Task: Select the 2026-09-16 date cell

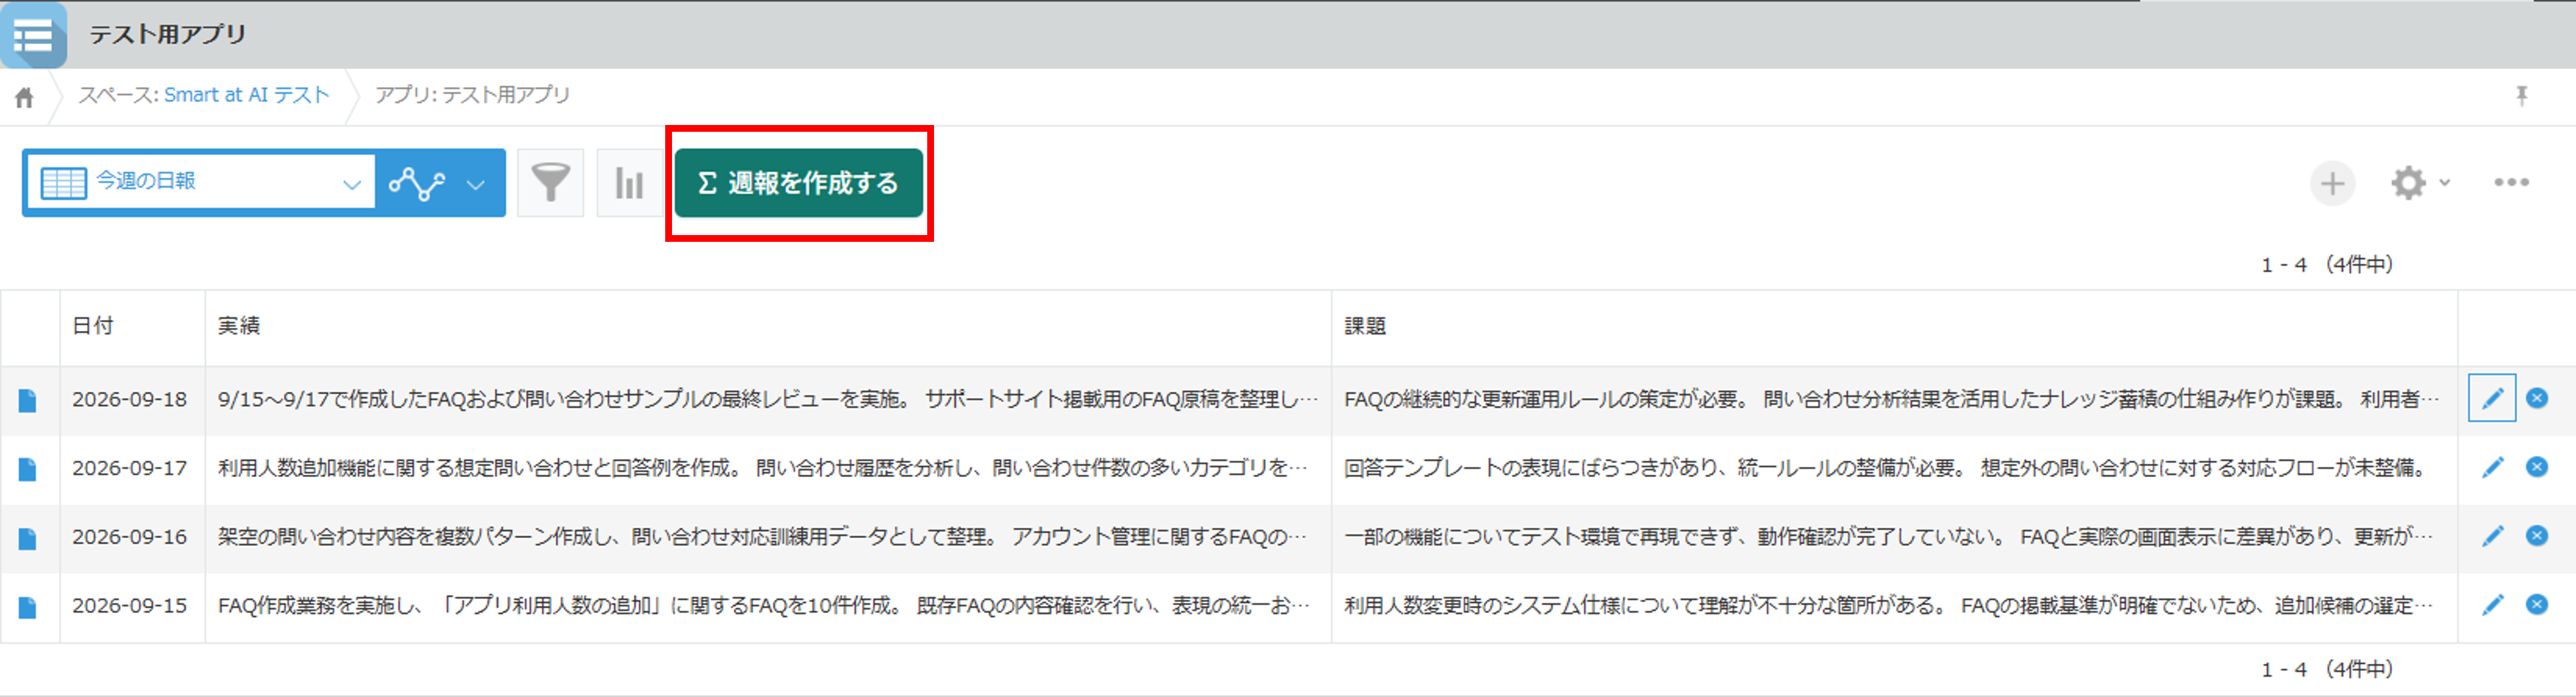Action: [x=130, y=538]
